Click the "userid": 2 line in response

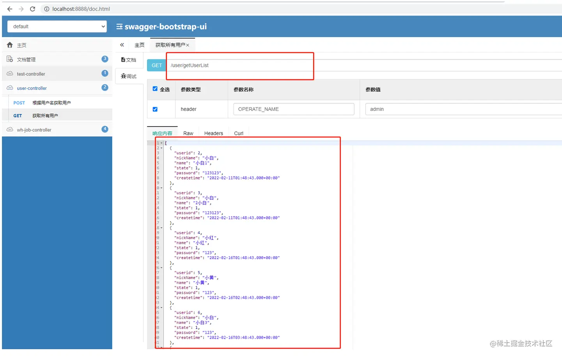pyautogui.click(x=188, y=153)
